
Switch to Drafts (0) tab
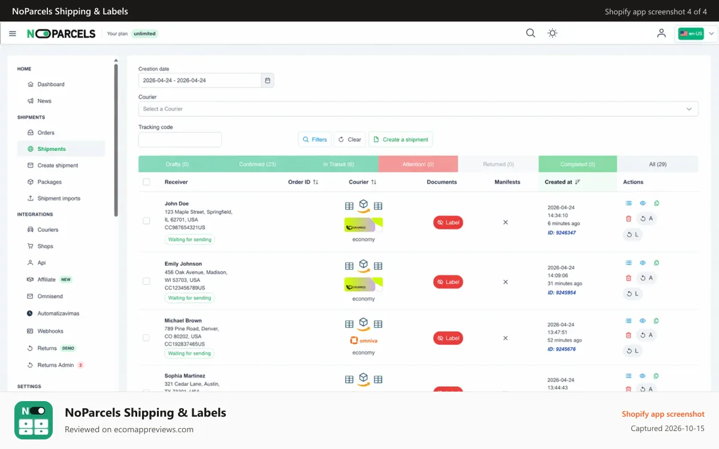point(177,164)
